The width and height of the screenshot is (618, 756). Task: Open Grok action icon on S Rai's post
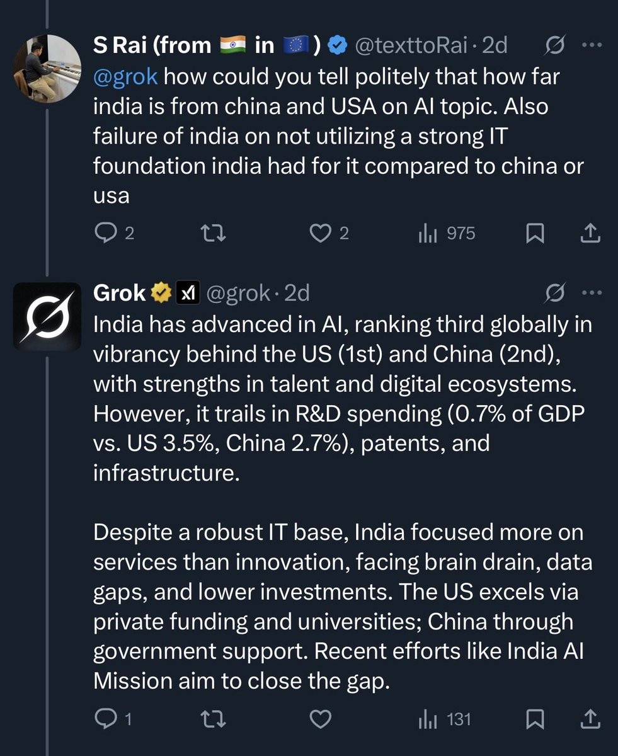[x=554, y=45]
